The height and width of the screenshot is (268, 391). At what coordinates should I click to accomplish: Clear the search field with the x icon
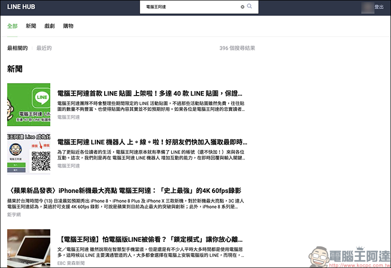pos(242,7)
